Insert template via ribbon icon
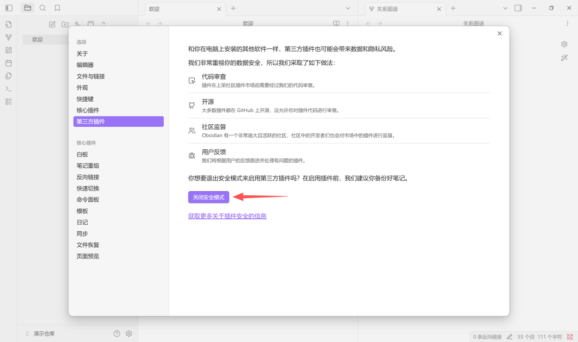The height and width of the screenshot is (342, 578). [x=9, y=76]
